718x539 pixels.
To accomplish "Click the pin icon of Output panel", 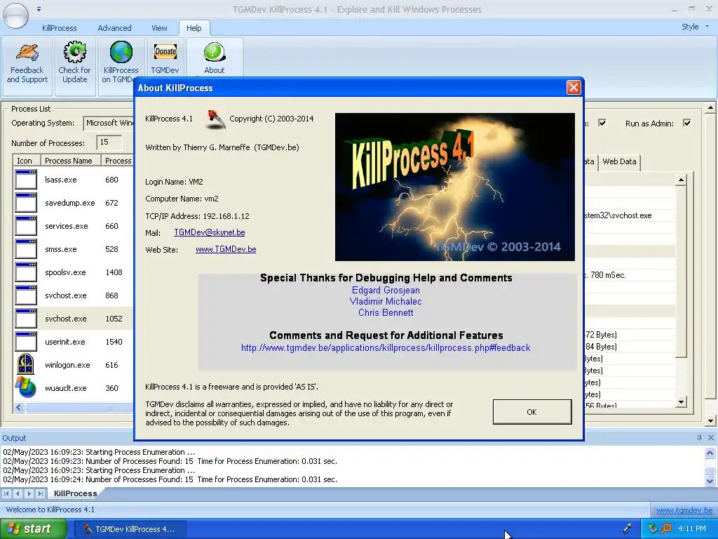I will coord(699,438).
